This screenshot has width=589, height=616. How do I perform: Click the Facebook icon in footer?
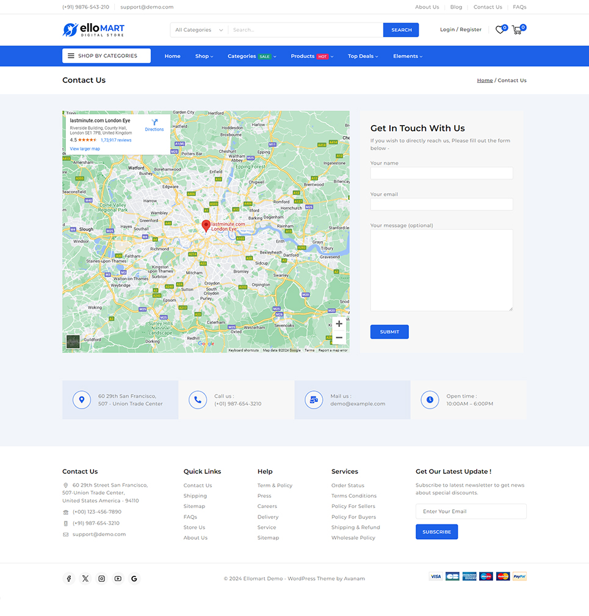69,579
